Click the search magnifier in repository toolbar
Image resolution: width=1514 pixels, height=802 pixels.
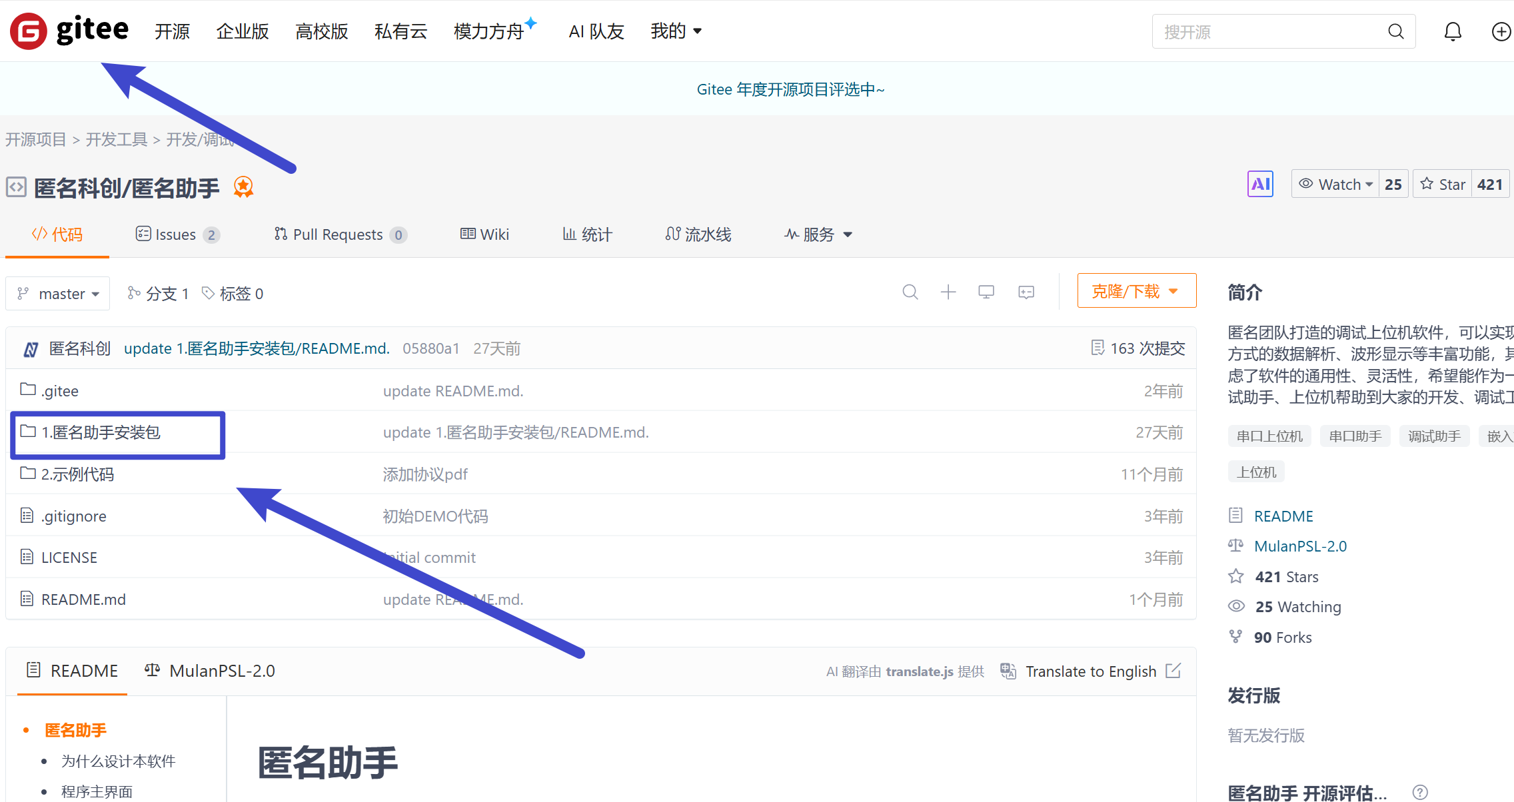(910, 292)
